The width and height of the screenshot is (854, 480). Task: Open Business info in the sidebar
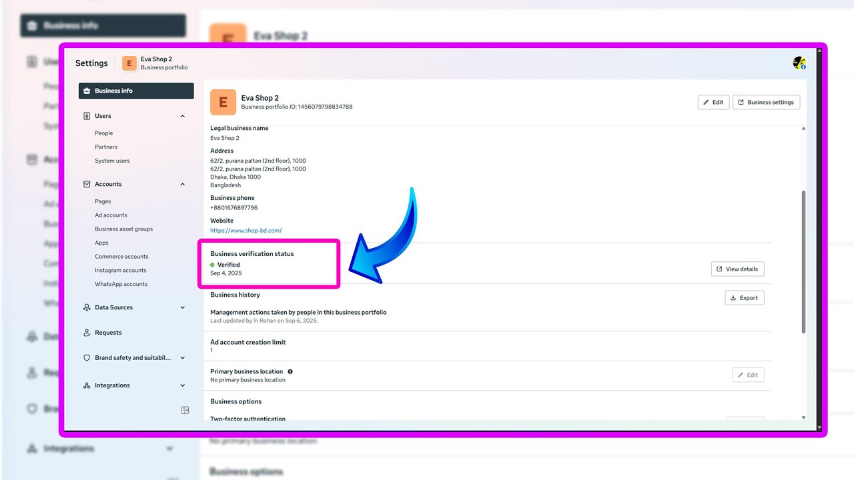[136, 91]
